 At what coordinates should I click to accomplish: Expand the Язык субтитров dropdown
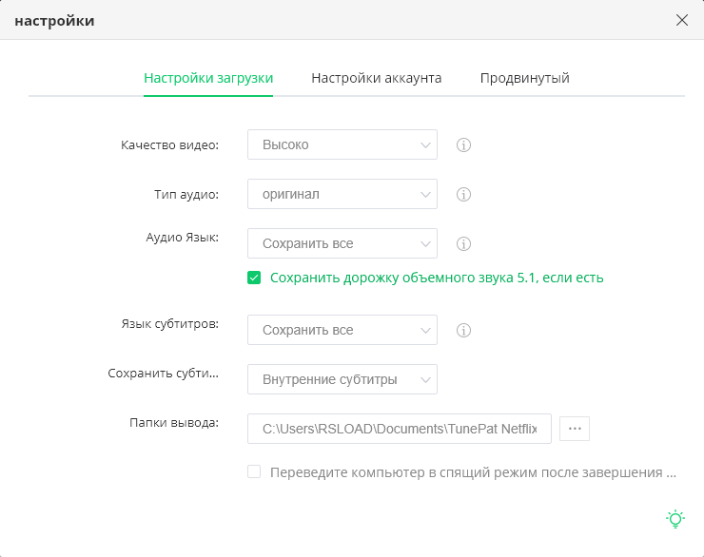tap(342, 330)
